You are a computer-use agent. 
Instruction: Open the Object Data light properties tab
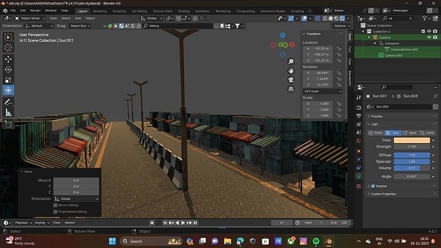359,176
